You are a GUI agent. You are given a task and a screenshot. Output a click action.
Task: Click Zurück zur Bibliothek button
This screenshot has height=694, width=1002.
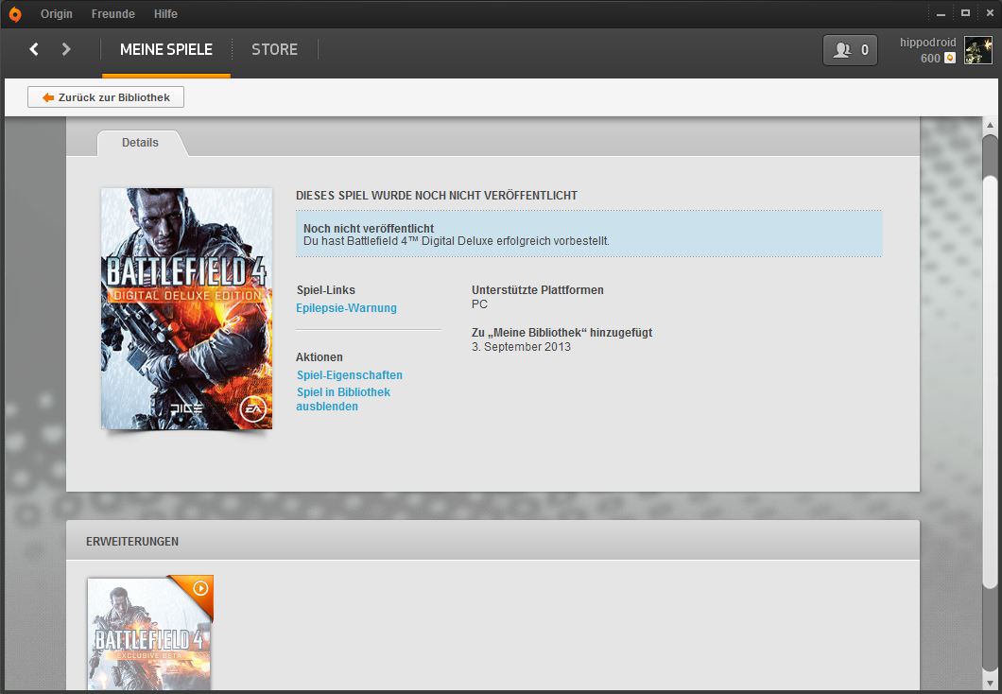coord(106,97)
